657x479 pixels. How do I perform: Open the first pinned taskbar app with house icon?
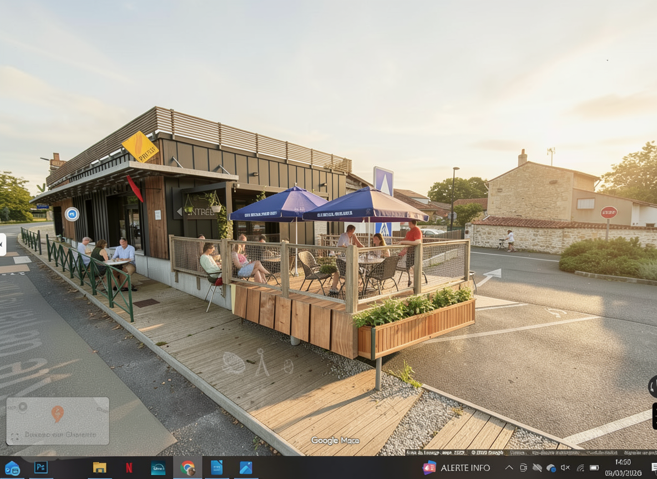(12, 467)
